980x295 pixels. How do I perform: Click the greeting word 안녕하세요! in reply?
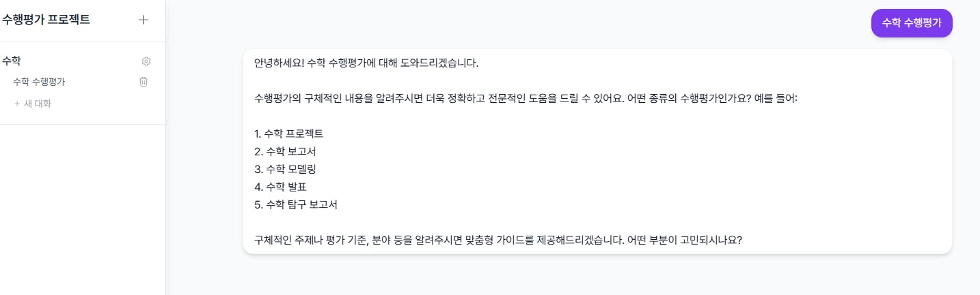click(279, 63)
